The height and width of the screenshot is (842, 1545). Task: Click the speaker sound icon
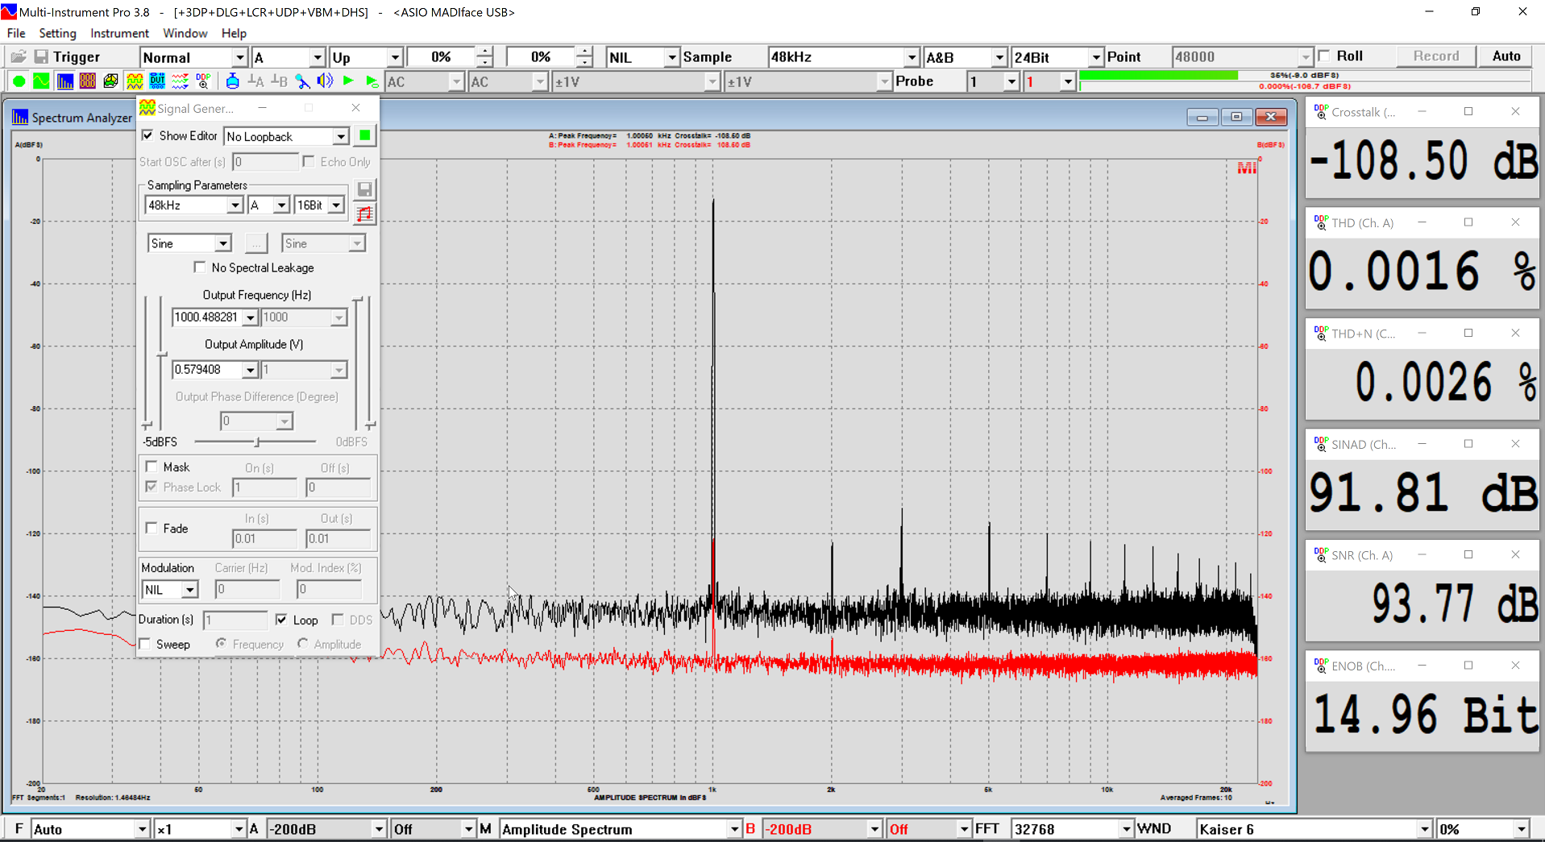pos(325,81)
